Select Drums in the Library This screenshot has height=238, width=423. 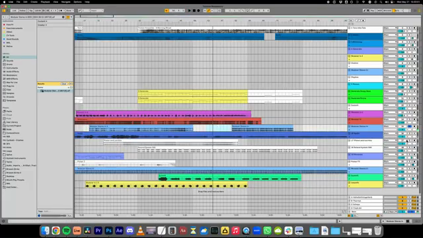tap(9, 64)
